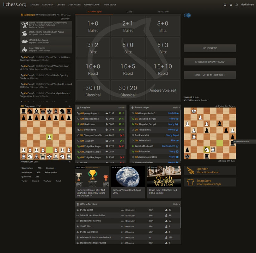Image resolution: width=256 pixels, height=253 pixels.
Task: Click the white king on the puzzle board
Action: 194,111
